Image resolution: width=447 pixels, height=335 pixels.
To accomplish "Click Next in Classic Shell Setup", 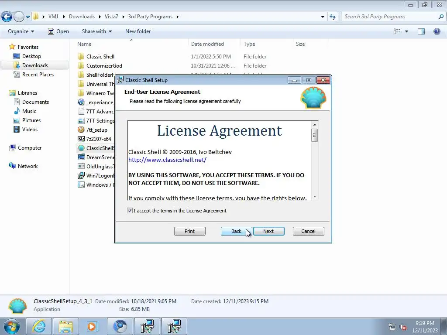I will (268, 231).
